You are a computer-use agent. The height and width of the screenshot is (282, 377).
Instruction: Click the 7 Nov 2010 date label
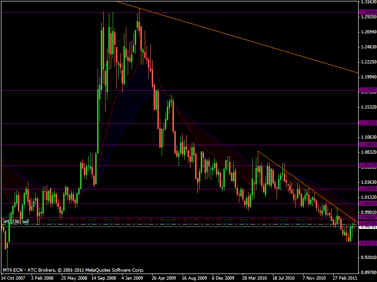[314, 278]
